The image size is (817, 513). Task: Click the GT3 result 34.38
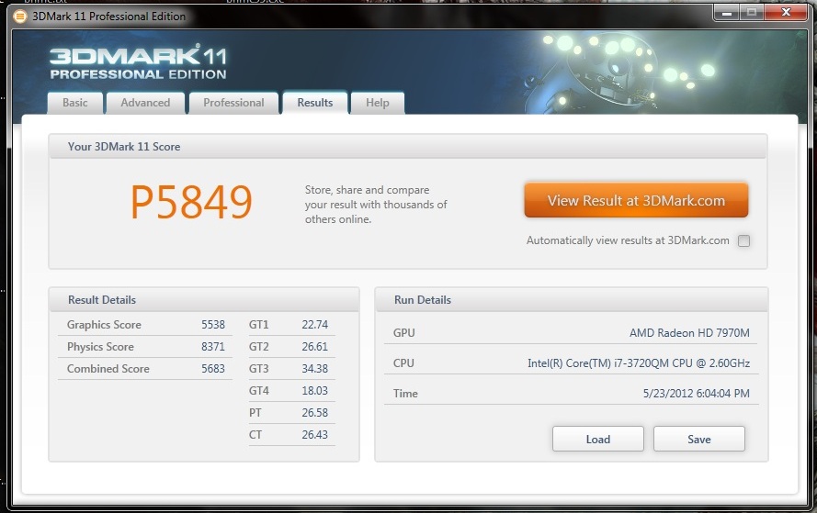314,368
